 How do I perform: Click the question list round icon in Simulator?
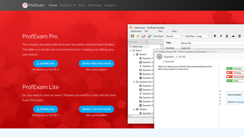159,57
